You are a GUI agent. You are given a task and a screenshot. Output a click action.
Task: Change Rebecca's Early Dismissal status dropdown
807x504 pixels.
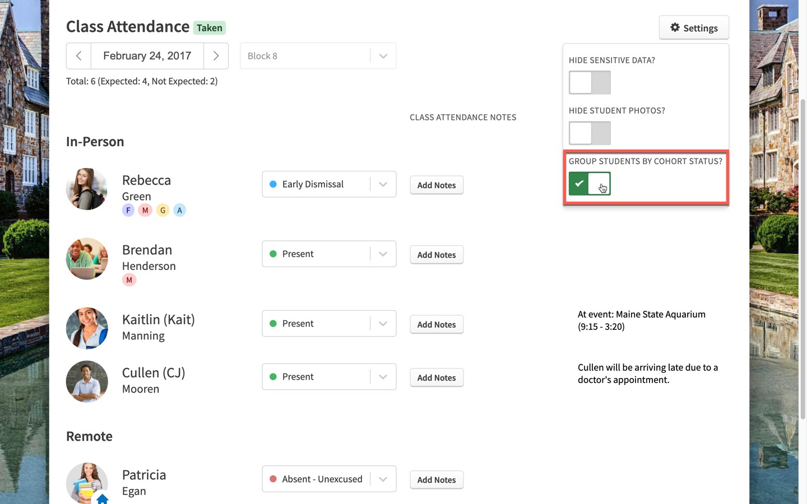(x=383, y=184)
